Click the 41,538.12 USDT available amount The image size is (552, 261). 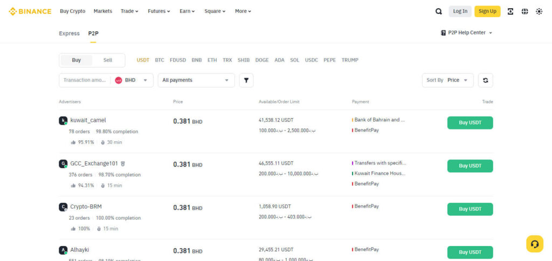click(x=276, y=120)
